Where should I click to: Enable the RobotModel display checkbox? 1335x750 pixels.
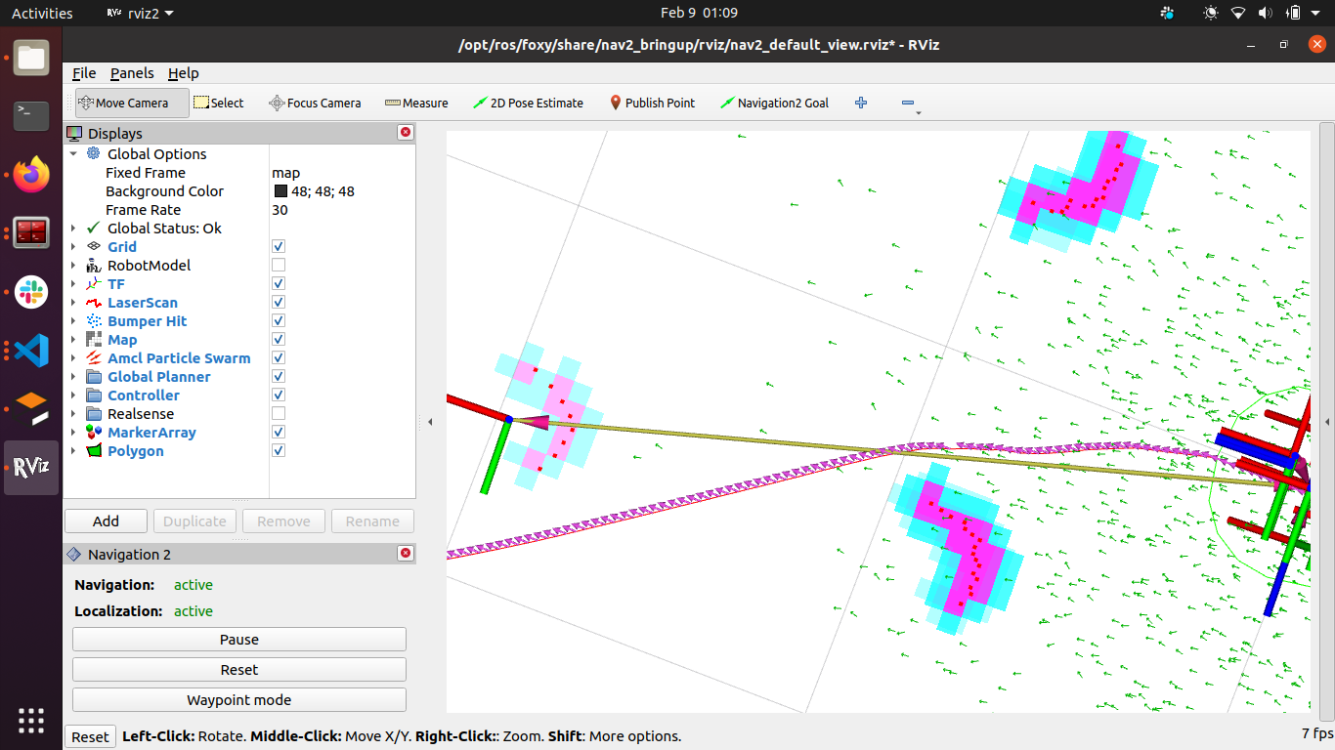[279, 264]
